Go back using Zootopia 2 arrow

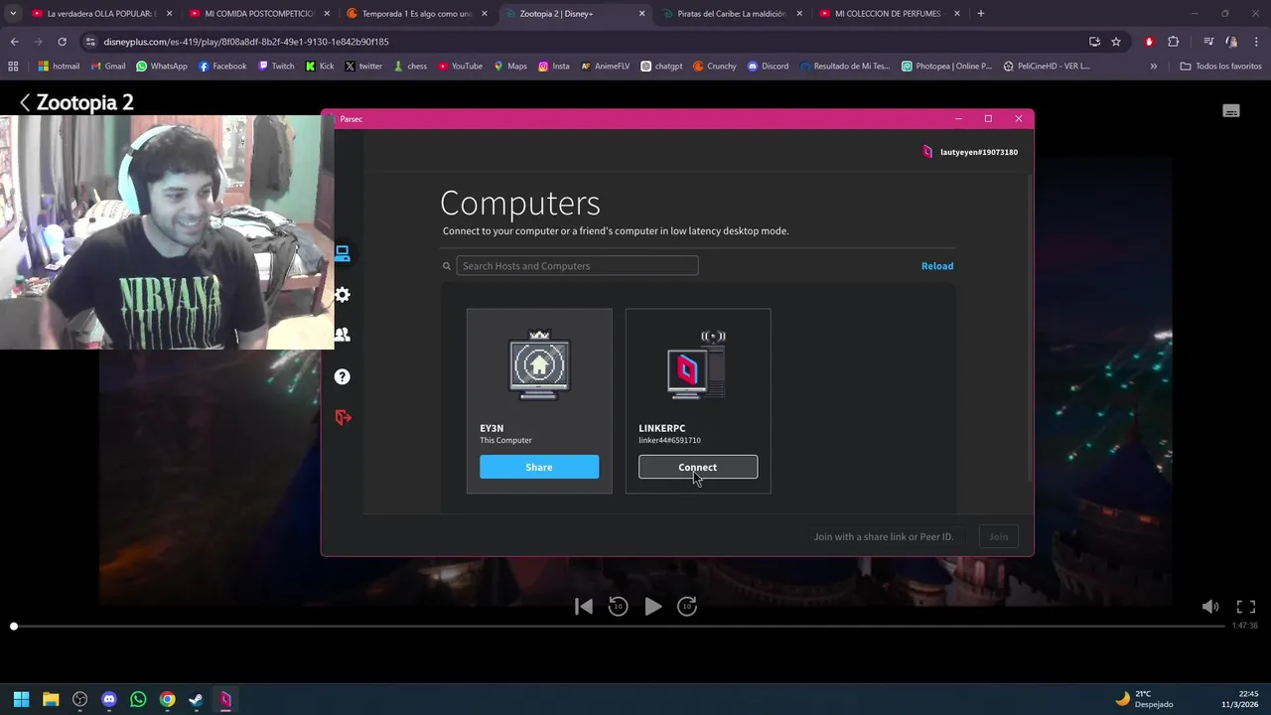click(x=25, y=102)
